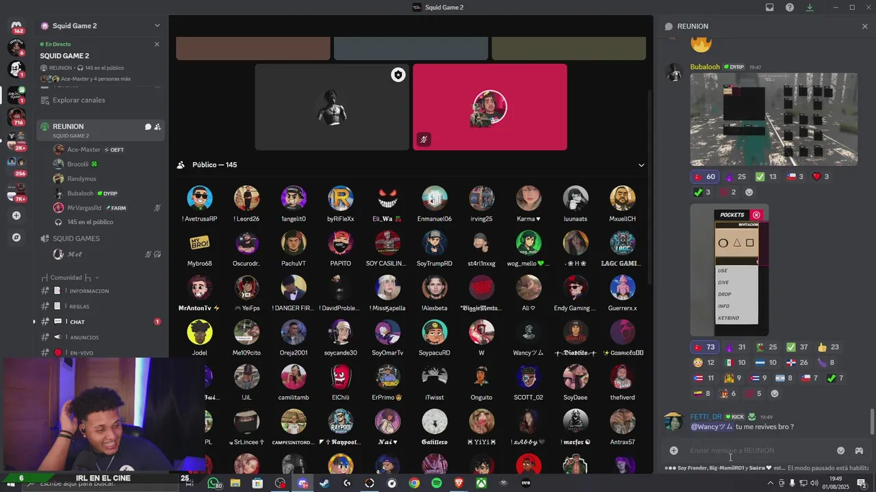Click the @Wancy mention in message
This screenshot has width=876, height=492.
click(711, 426)
